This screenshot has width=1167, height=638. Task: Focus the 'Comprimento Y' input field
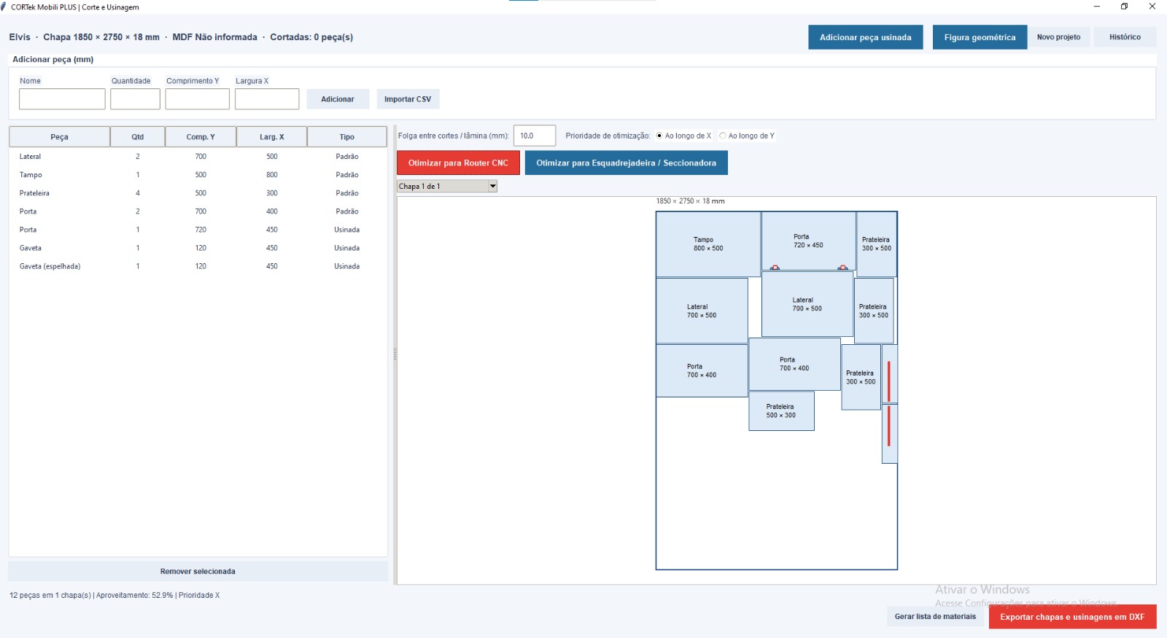coord(197,99)
